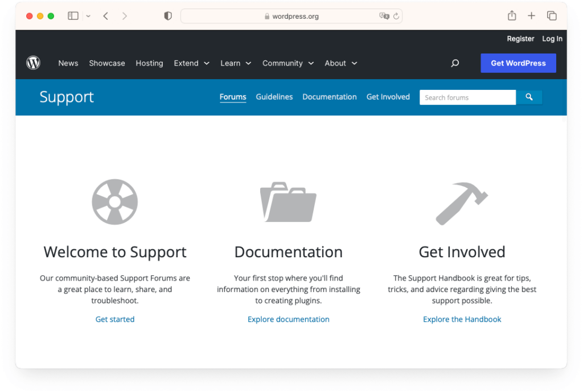Click the Explore the Handbook link
This screenshot has width=583, height=391.
(462, 319)
